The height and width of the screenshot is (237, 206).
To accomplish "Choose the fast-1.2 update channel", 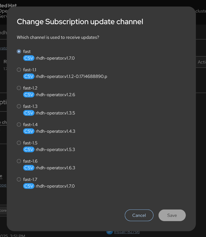I will (19, 88).
